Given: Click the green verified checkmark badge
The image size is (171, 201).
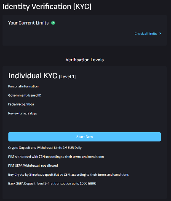Looking at the screenshot, I should click(53, 23).
